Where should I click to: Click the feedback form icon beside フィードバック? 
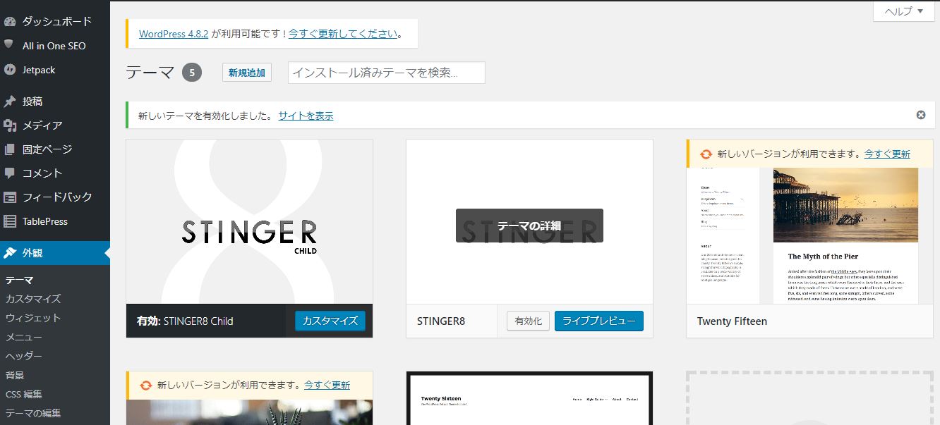[x=10, y=197]
